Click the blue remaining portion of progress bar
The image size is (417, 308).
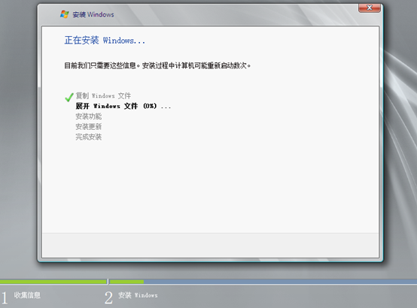[x=280, y=282]
